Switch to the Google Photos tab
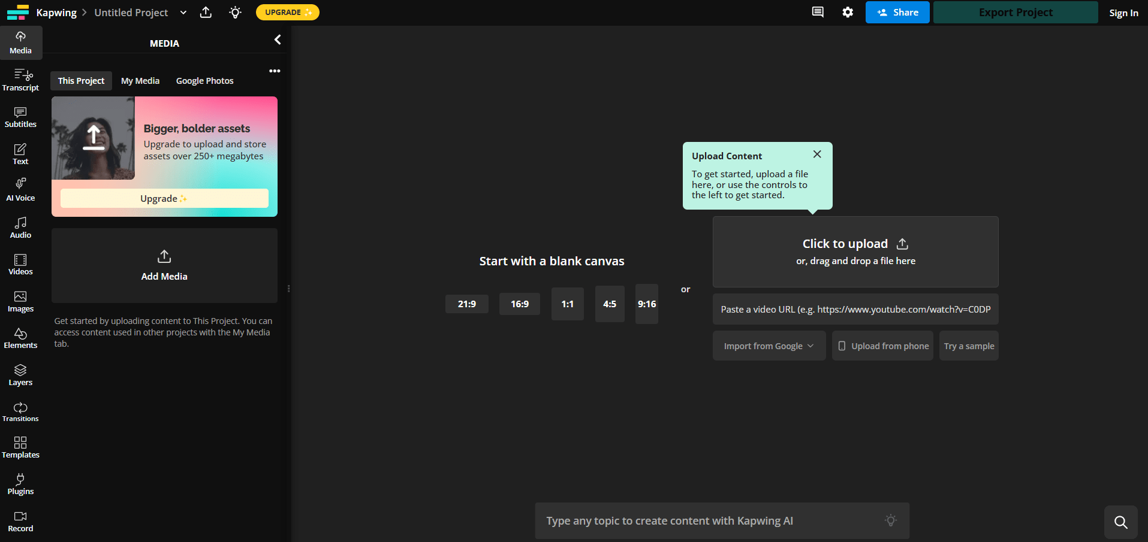The height and width of the screenshot is (542, 1148). (204, 81)
